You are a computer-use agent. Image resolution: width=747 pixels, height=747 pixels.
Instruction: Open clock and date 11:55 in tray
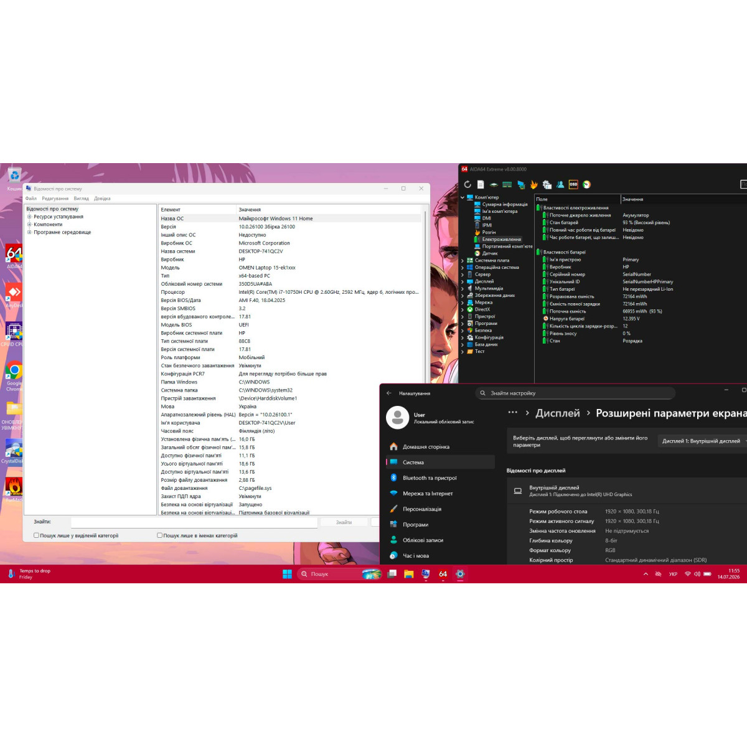click(x=728, y=574)
